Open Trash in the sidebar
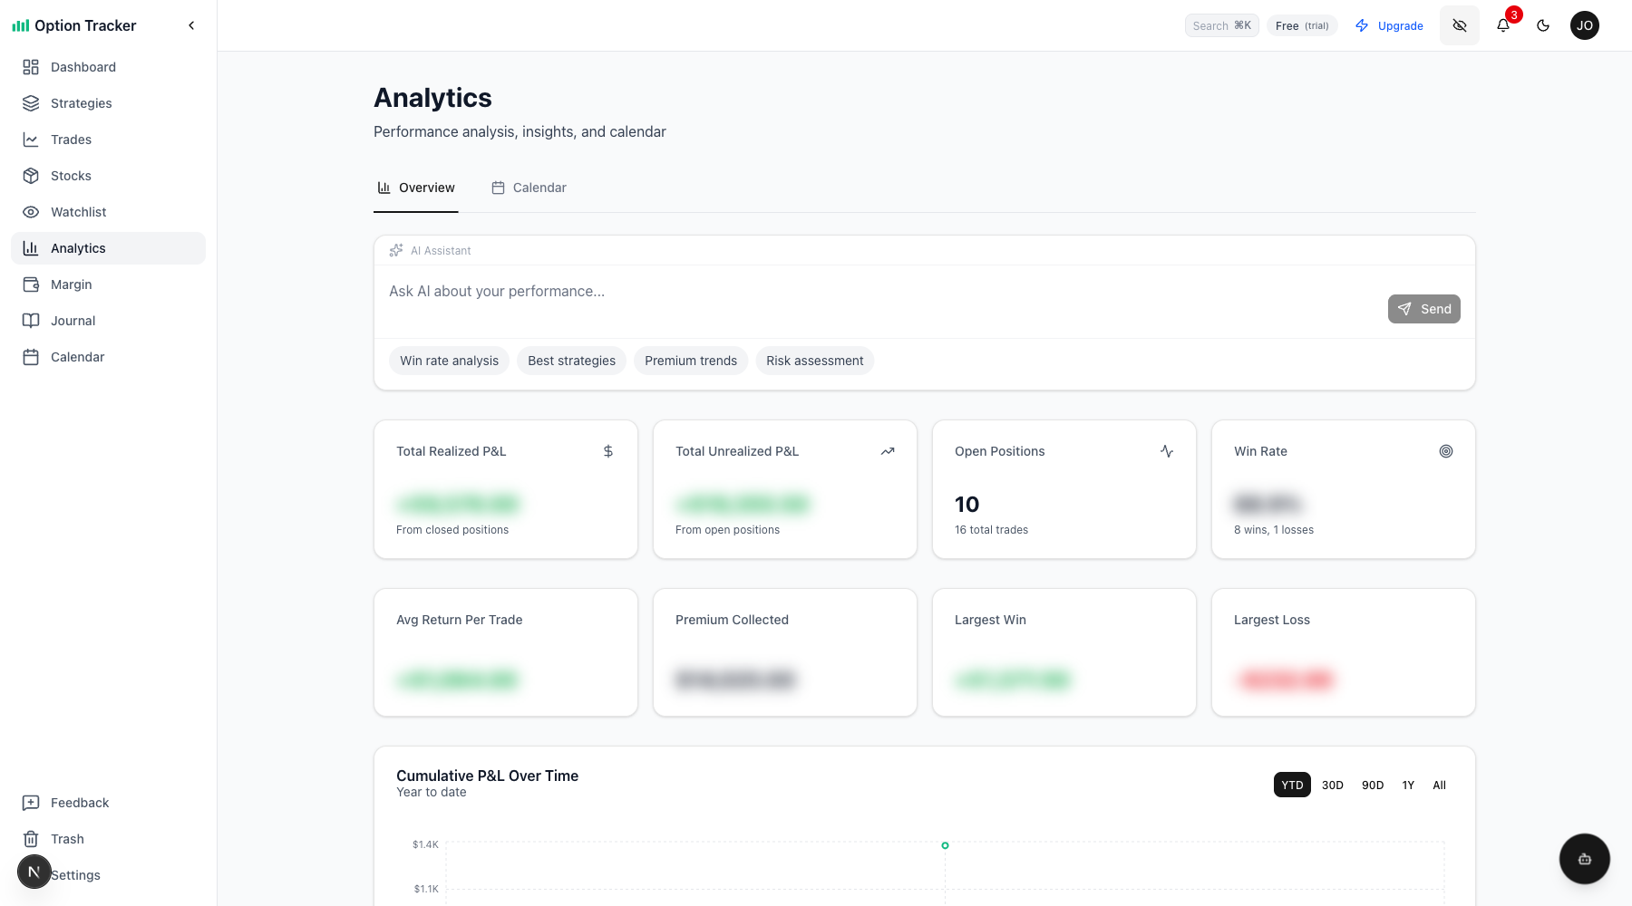Viewport: 1632px width, 906px height. pos(67,839)
